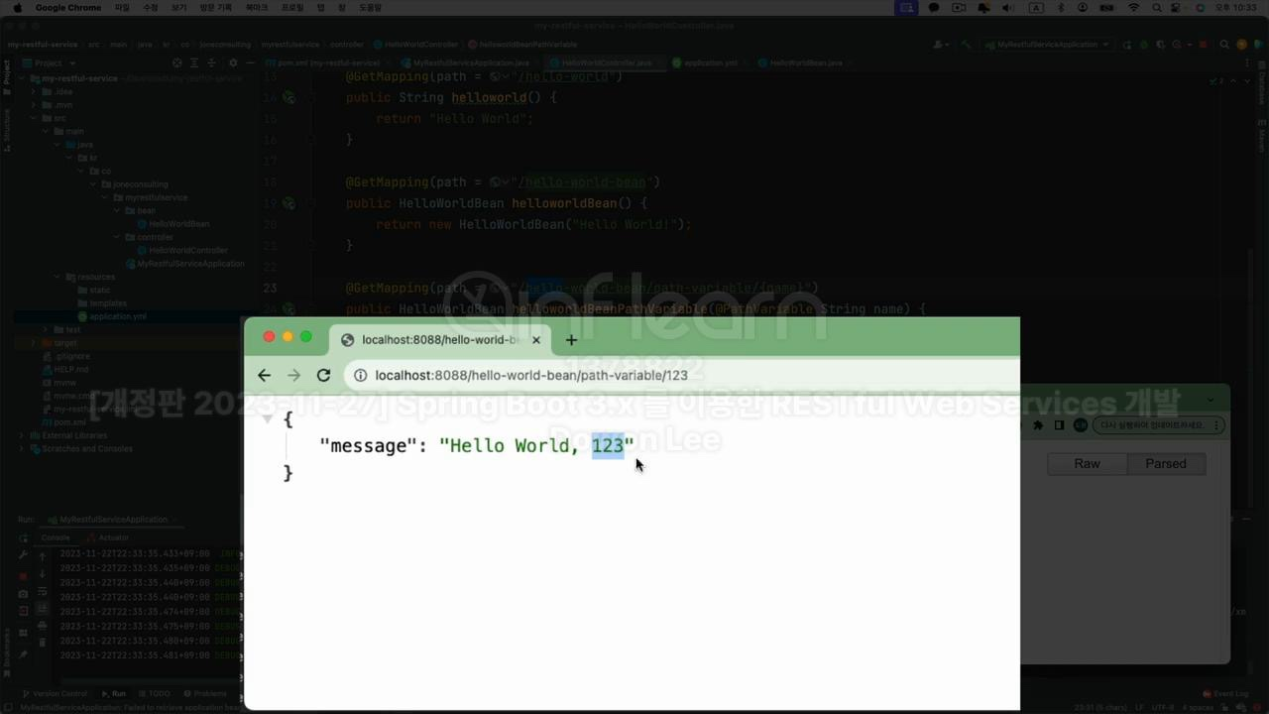Expand Scratches and Consoles node
The image size is (1269, 714).
pos(22,448)
